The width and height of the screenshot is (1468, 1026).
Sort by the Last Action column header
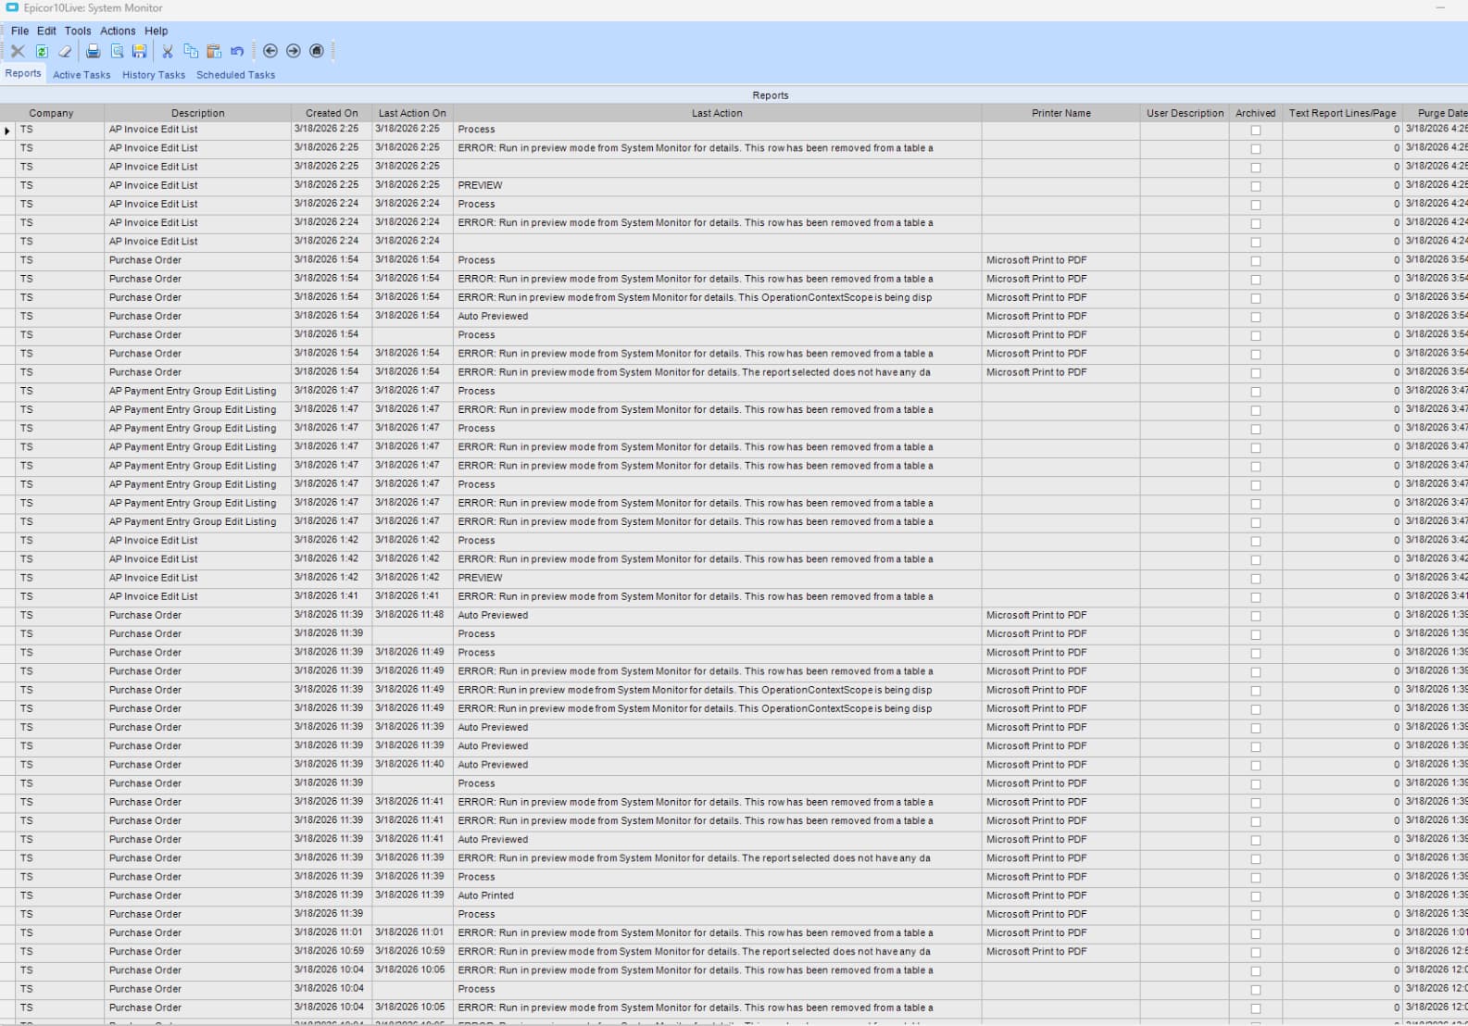tap(717, 113)
